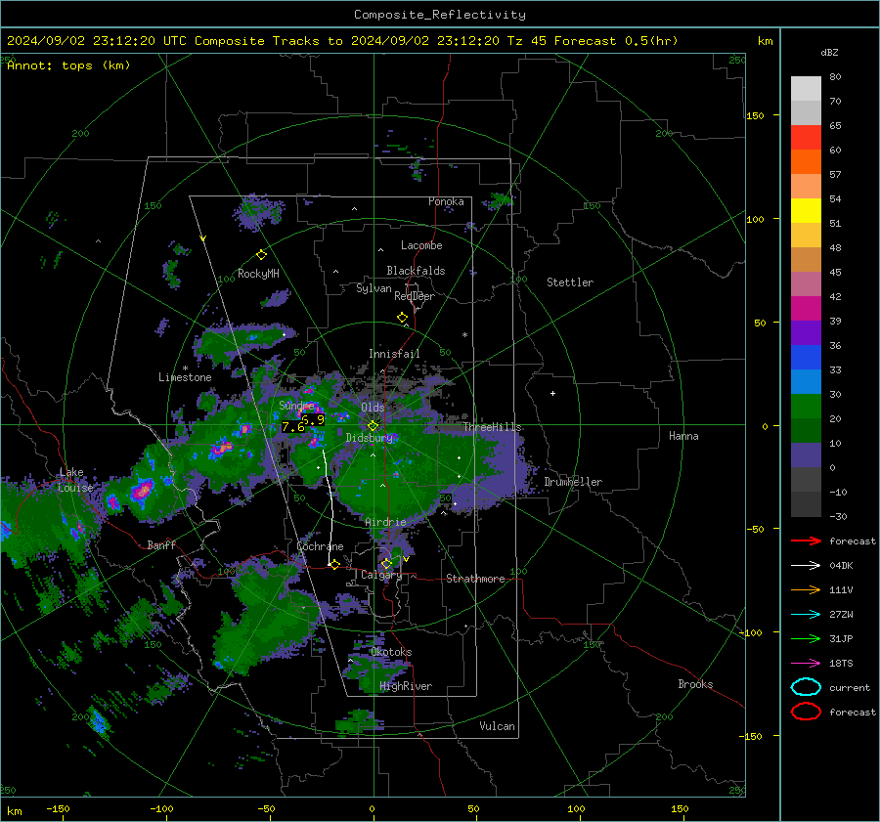Click the Drumheller town label
The image size is (880, 822).
tap(573, 482)
